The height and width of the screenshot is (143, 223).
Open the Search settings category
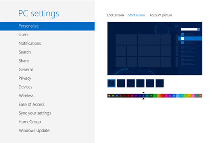point(25,52)
